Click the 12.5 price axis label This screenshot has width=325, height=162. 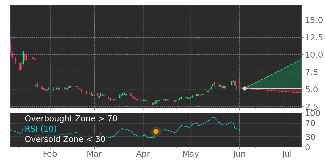coord(314,38)
